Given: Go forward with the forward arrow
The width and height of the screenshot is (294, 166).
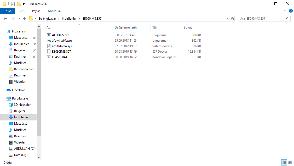Looking at the screenshot, I should 13,18.
